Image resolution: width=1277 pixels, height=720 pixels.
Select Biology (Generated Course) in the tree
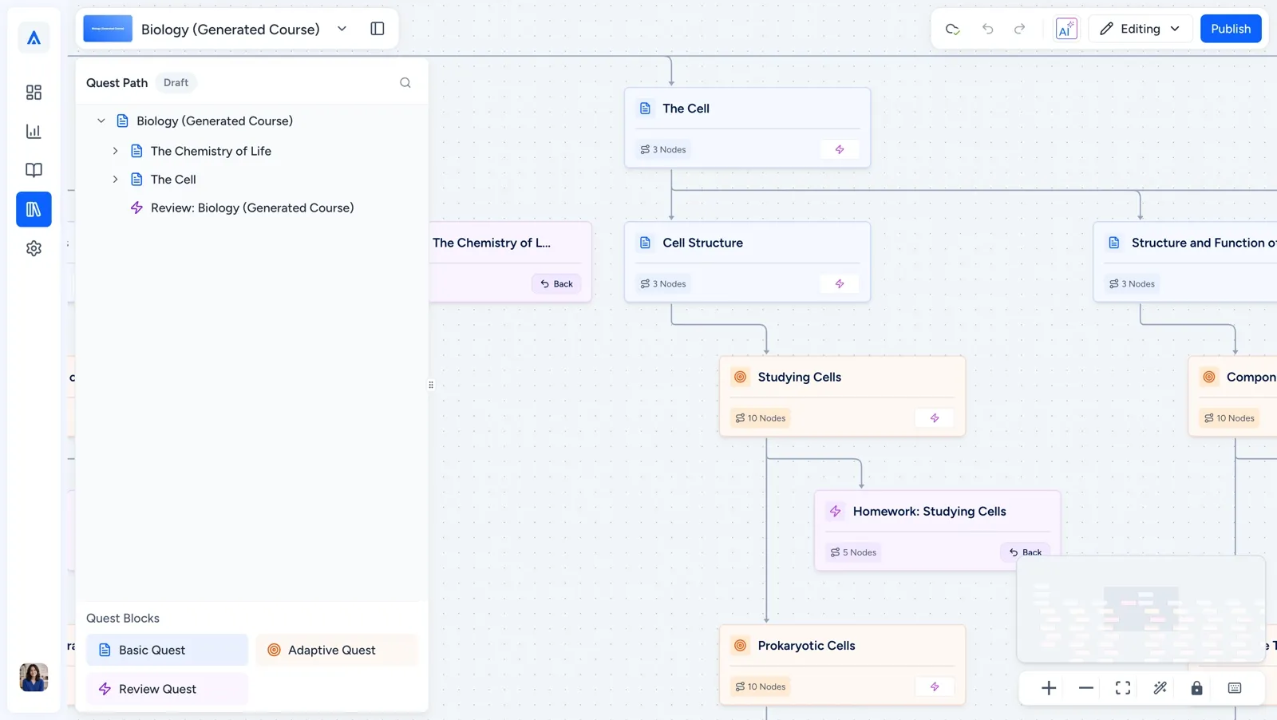pos(215,121)
